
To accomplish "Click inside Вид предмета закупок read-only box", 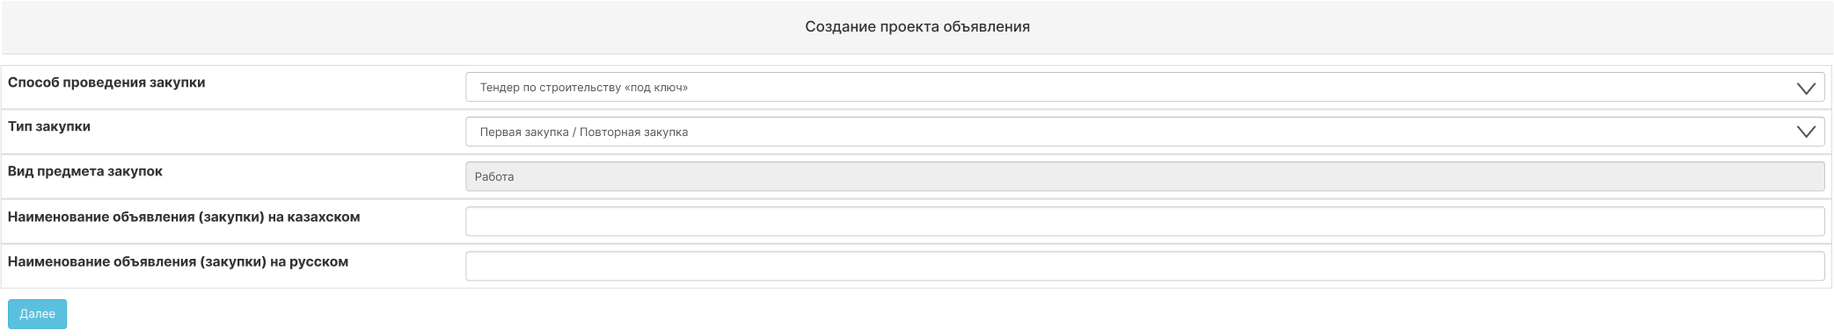I will point(1144,176).
